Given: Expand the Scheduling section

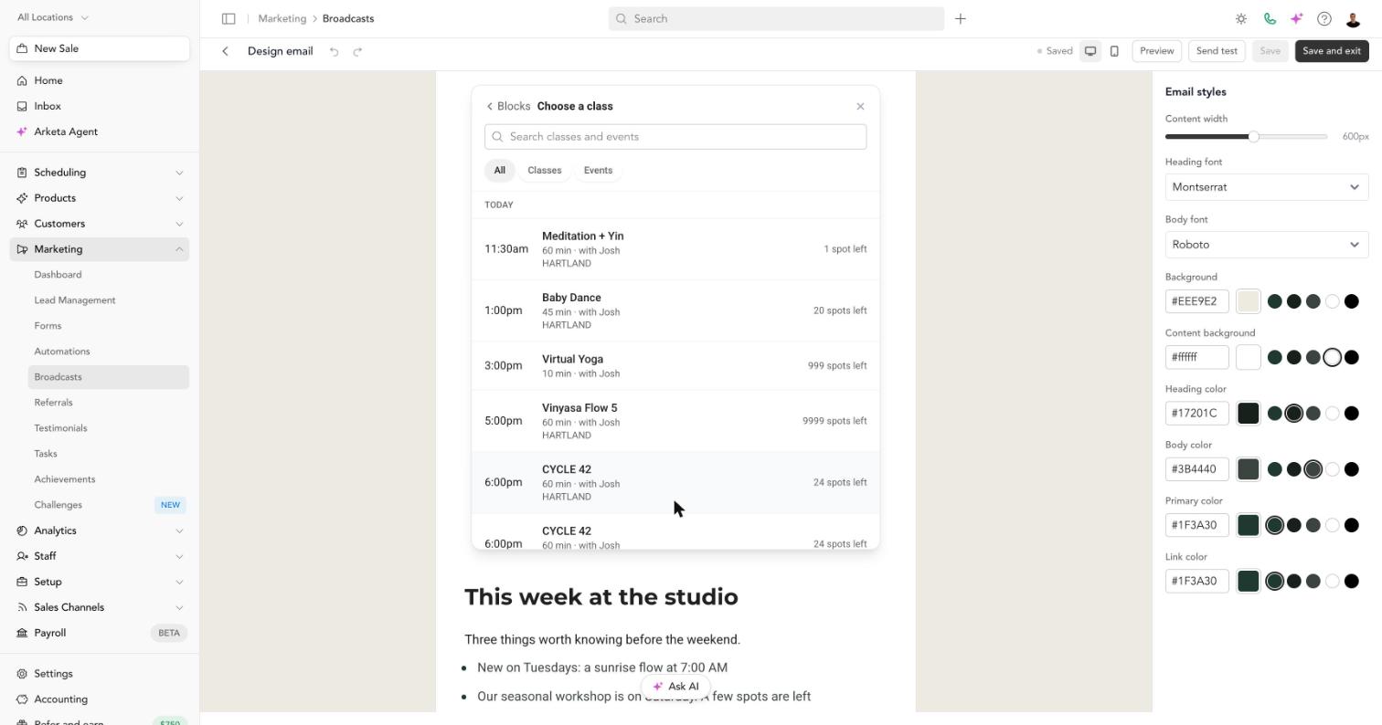Looking at the screenshot, I should (x=100, y=173).
